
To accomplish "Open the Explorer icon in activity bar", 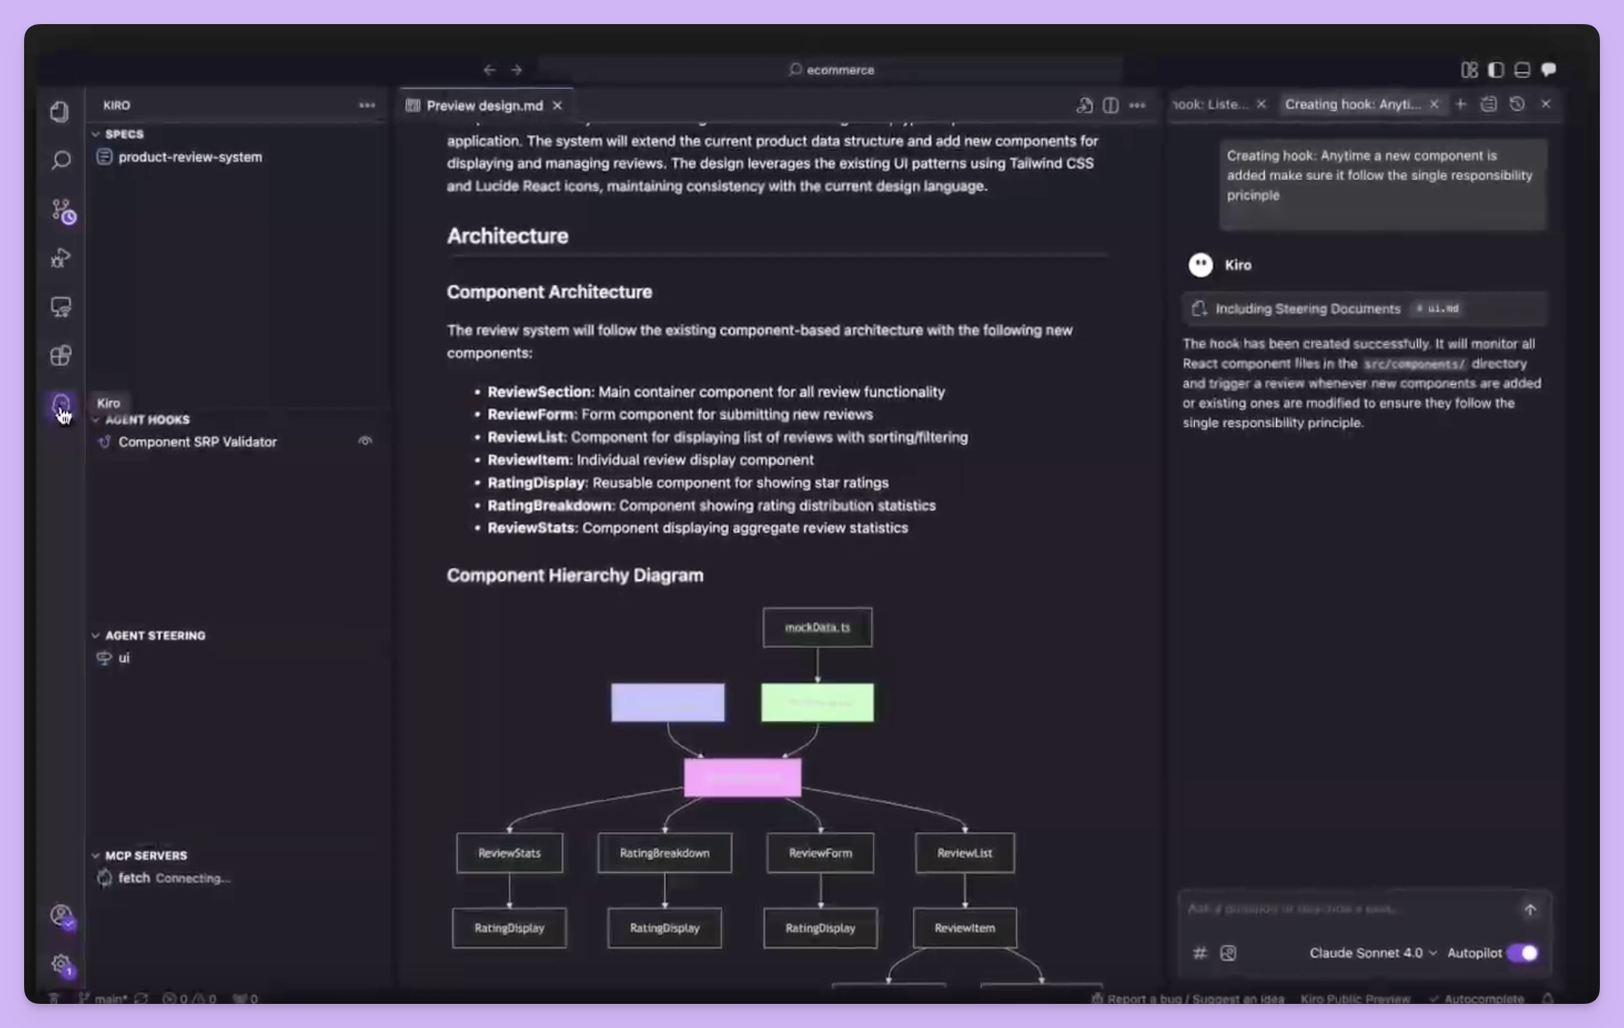I will click(x=60, y=112).
